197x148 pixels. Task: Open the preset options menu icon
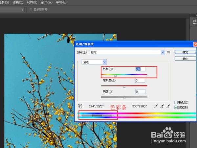(x=169, y=52)
